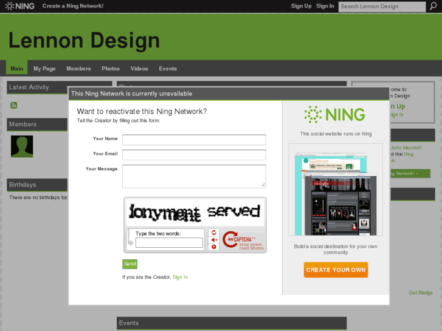Image resolution: width=442 pixels, height=331 pixels.
Task: Go to the Events tab
Action: [x=168, y=69]
